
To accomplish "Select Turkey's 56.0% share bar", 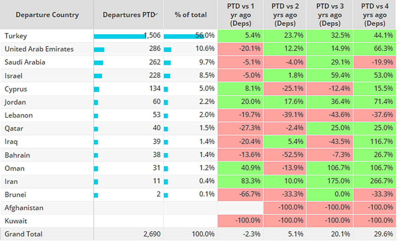I will click(183, 36).
